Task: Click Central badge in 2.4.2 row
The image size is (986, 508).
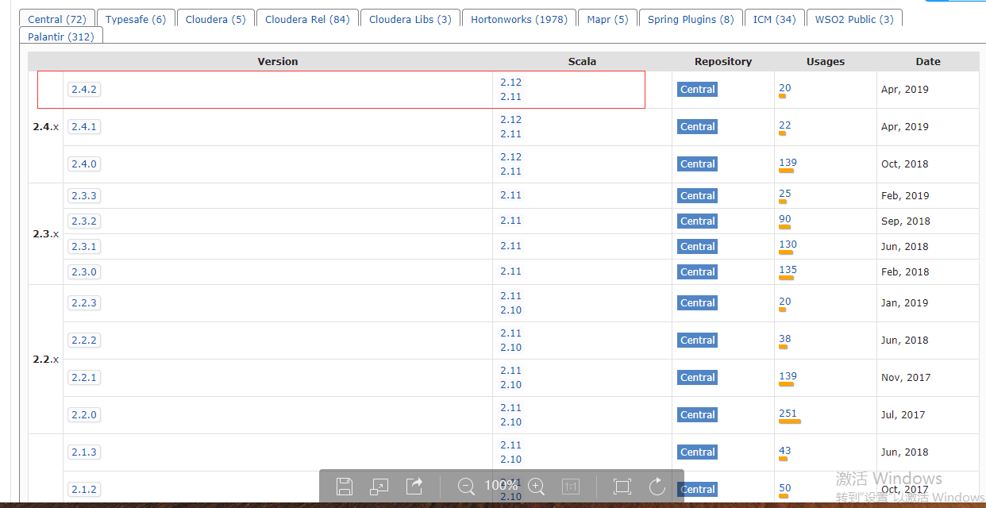Action: pos(698,90)
